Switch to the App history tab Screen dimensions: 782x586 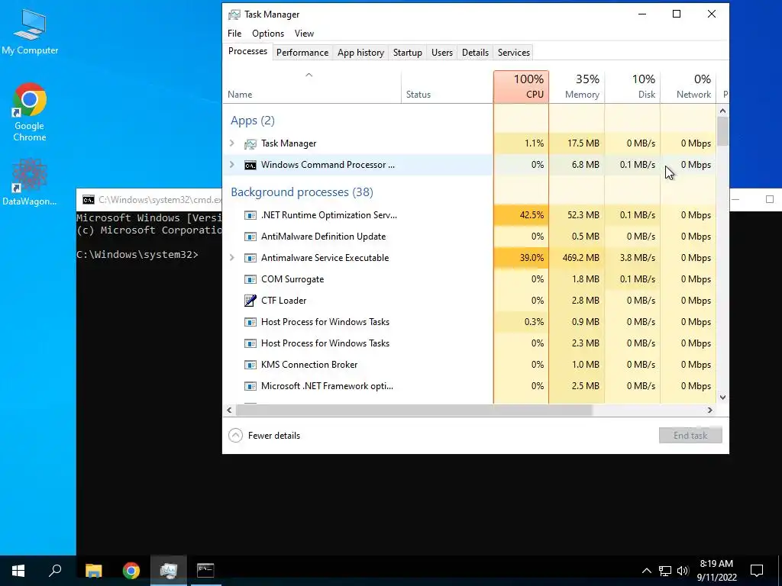coord(360,53)
